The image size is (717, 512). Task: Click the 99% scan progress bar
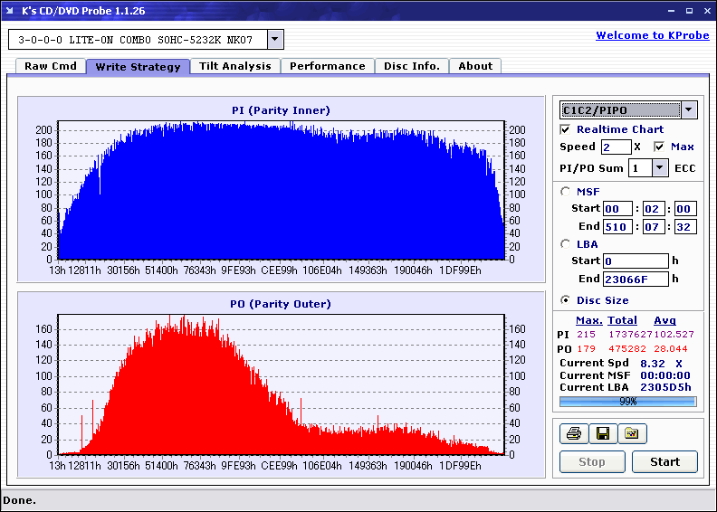point(627,401)
